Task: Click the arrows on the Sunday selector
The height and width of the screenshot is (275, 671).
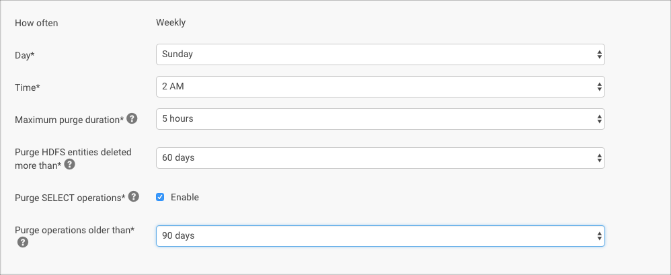Action: (x=598, y=54)
